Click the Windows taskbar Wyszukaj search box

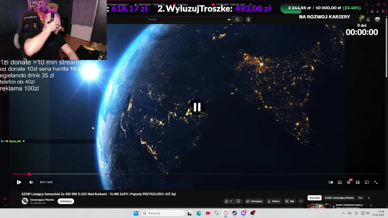(x=163, y=213)
